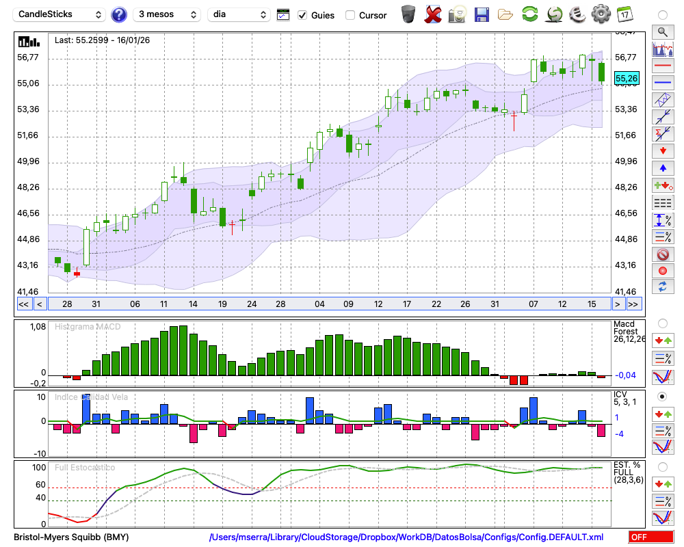
Task: Click the << scroll to start button
Action: [x=23, y=304]
